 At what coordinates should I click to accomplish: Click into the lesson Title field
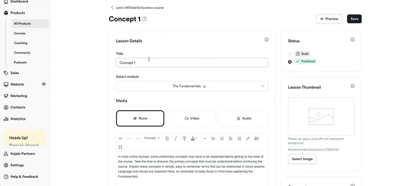(192, 63)
